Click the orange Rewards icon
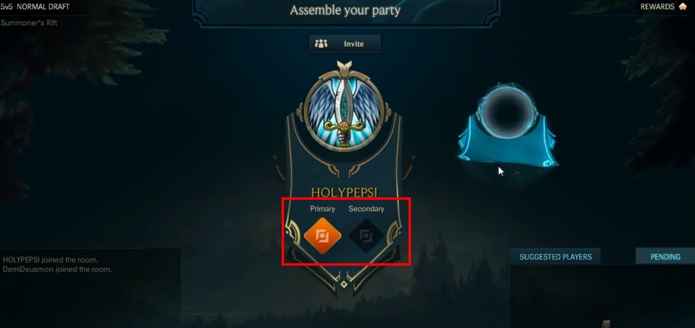Image resolution: width=695 pixels, height=328 pixels. coord(683,7)
